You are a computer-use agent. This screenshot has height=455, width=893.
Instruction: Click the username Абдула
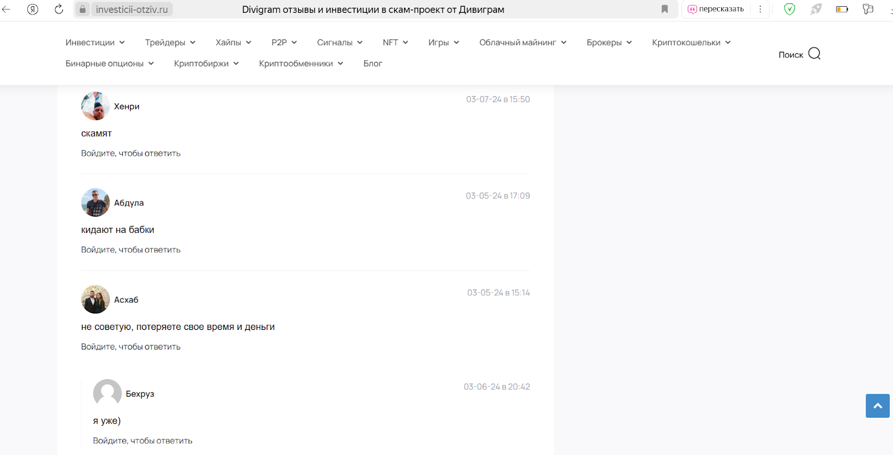click(x=129, y=203)
